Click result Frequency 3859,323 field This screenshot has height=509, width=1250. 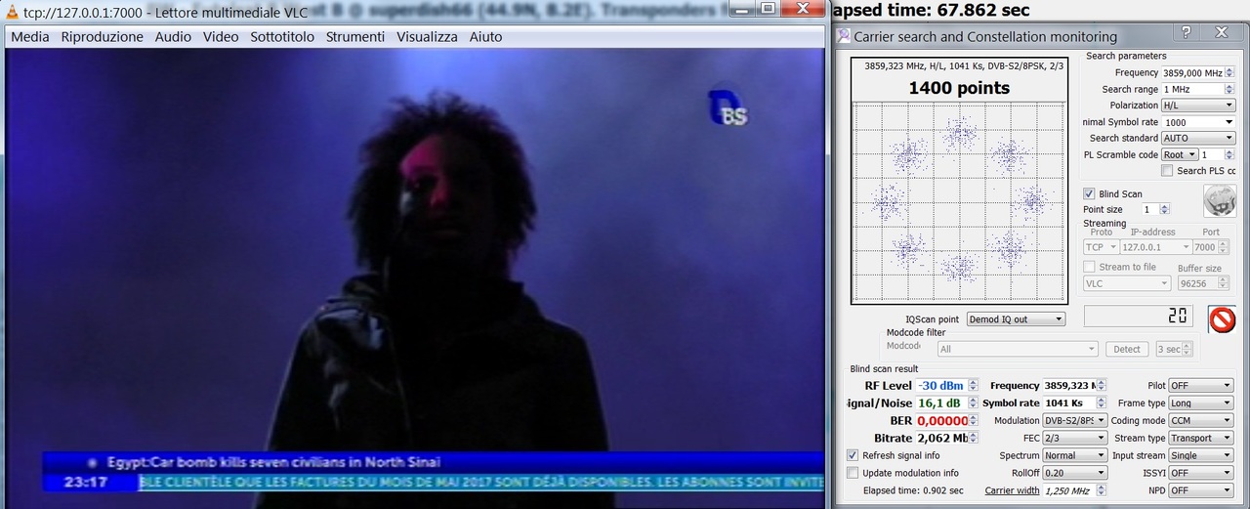(x=1074, y=385)
